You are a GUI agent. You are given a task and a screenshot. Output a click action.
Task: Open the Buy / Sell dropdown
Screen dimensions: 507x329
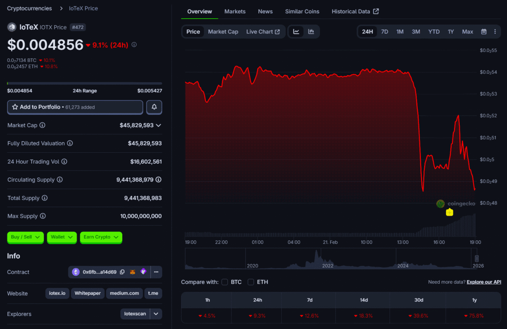click(25, 237)
